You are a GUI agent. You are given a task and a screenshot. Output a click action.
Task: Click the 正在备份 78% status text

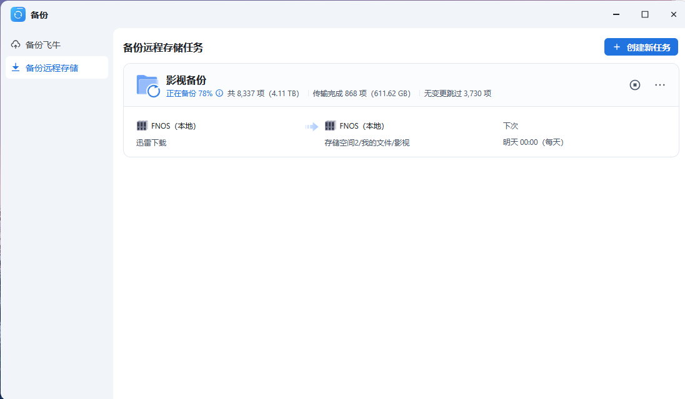pos(189,94)
